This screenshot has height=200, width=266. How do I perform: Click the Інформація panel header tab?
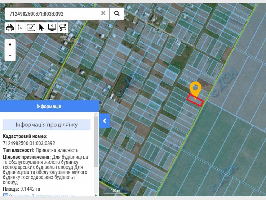point(49,106)
